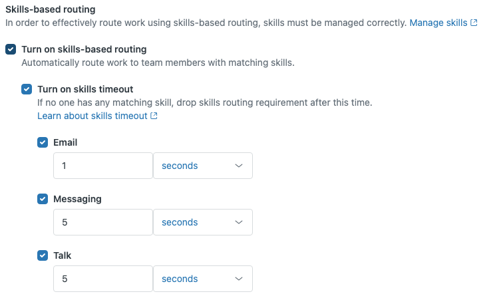Click the 'Email' label text
Viewport: 485px width, 300px height.
click(65, 142)
